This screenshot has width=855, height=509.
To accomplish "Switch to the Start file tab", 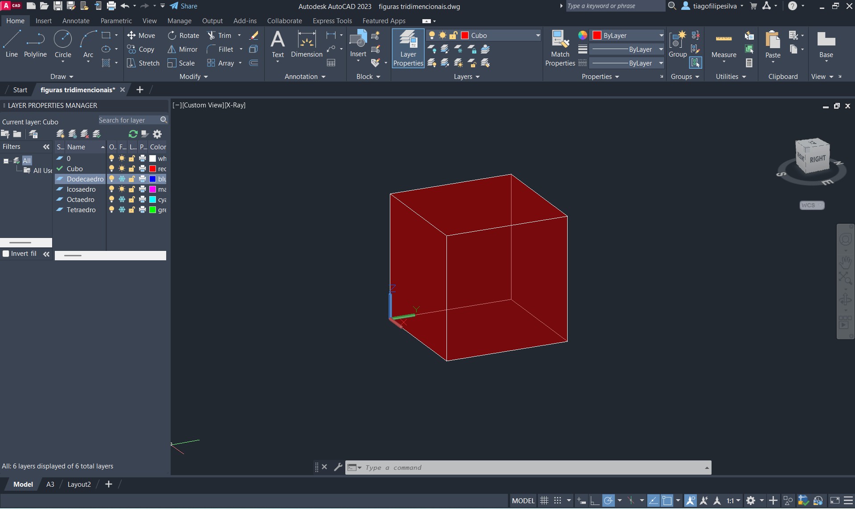I will click(x=20, y=90).
